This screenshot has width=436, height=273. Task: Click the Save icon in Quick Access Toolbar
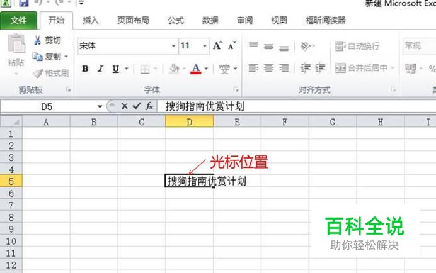pos(24,3)
